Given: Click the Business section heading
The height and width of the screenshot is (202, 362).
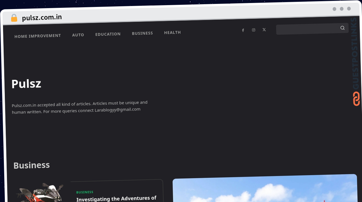Looking at the screenshot, I should click(x=32, y=165).
